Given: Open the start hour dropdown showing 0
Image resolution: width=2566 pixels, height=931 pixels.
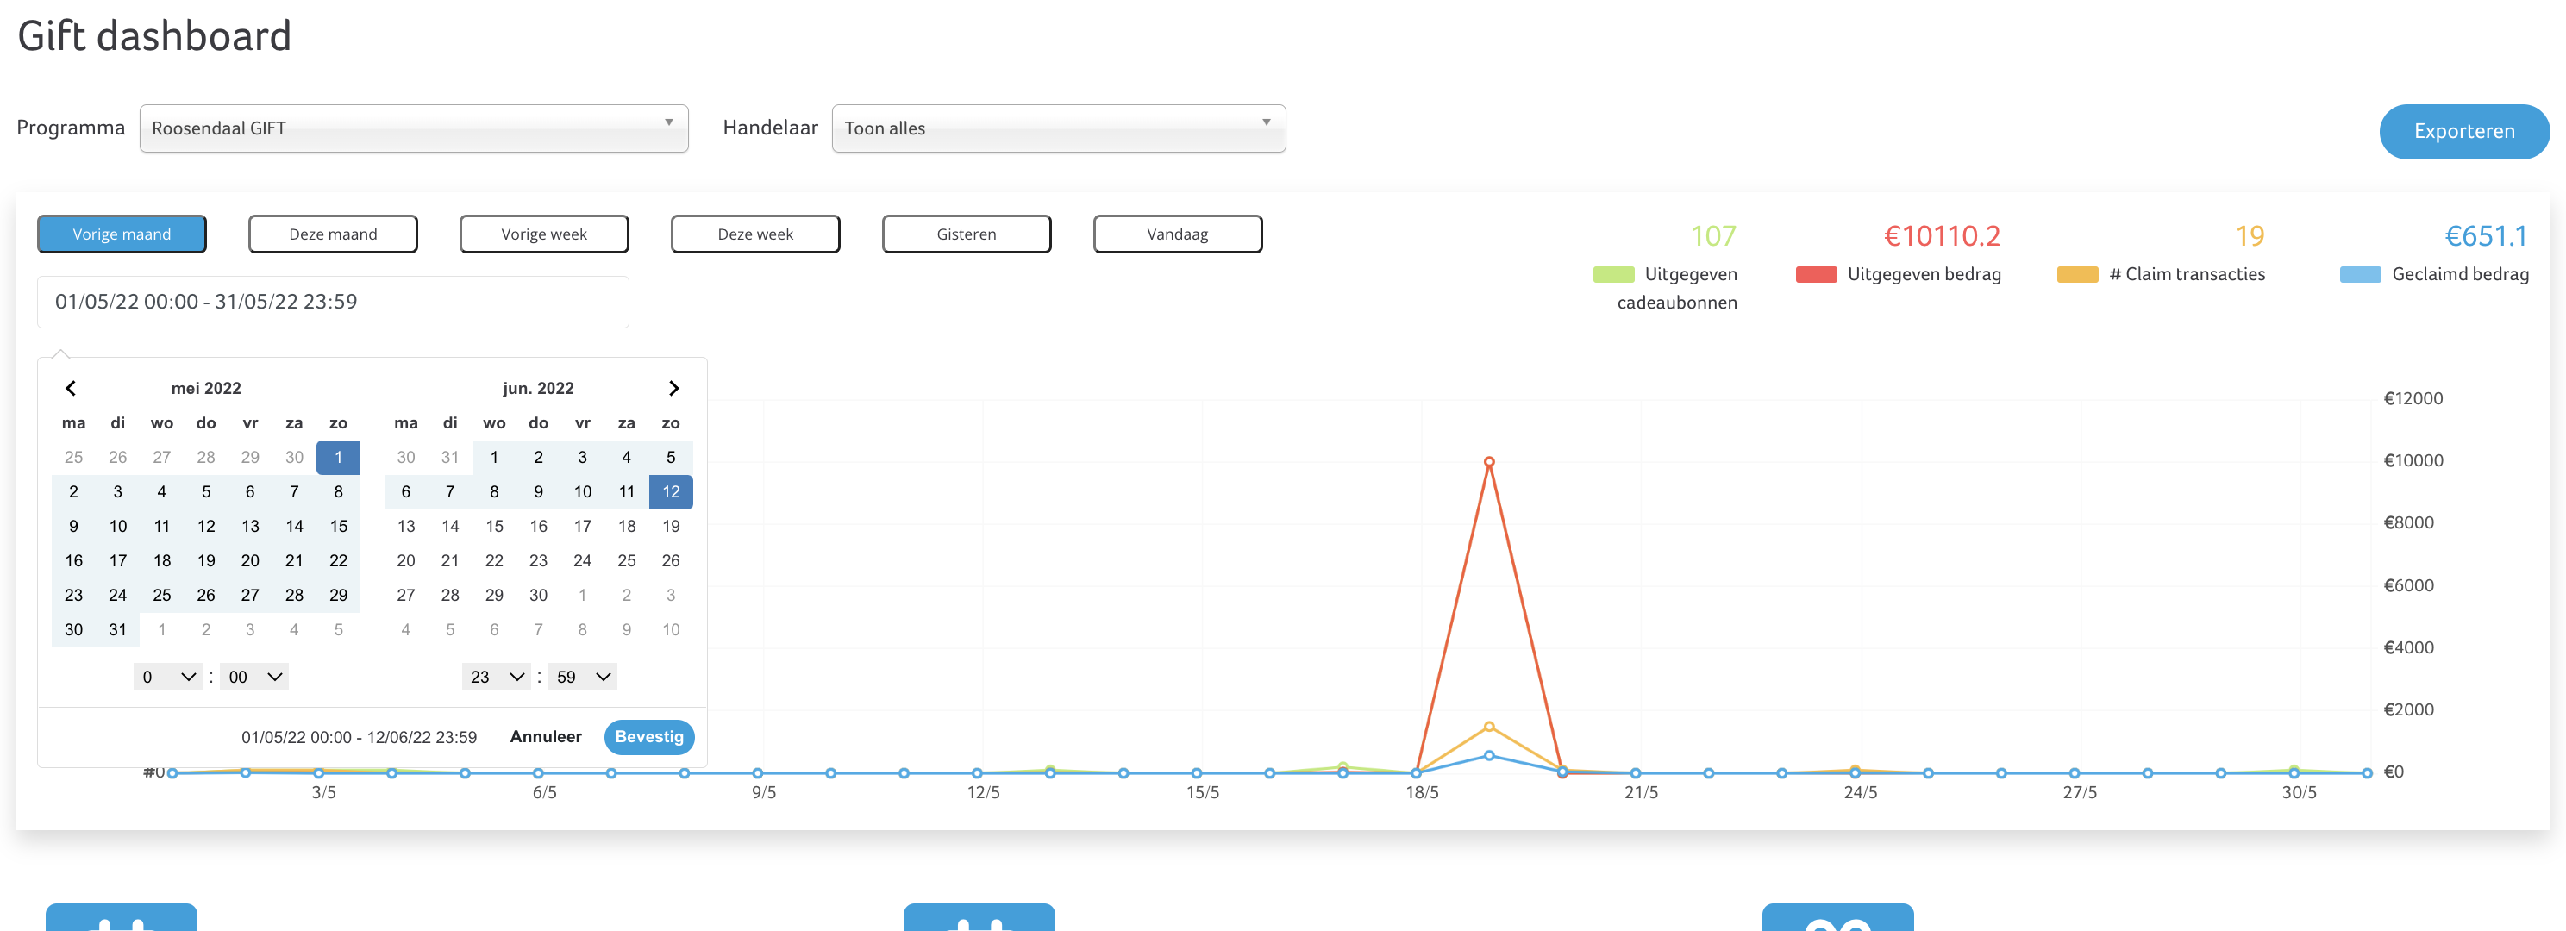Looking at the screenshot, I should [x=167, y=677].
